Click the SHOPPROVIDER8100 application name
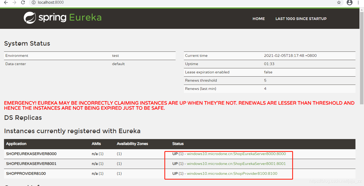Screen dimensions: 364x186 pos(26,173)
